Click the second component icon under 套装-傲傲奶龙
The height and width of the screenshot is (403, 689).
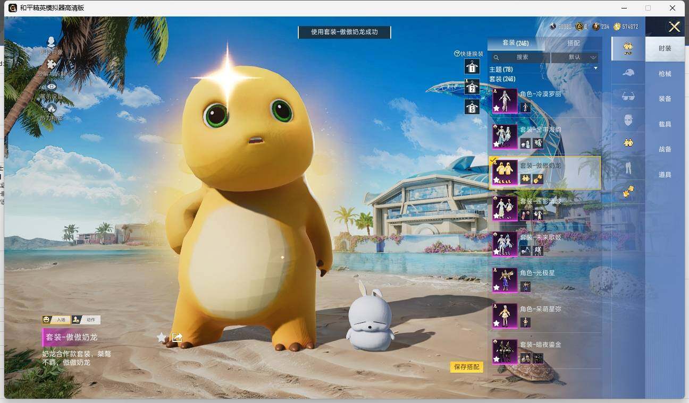[x=537, y=179]
